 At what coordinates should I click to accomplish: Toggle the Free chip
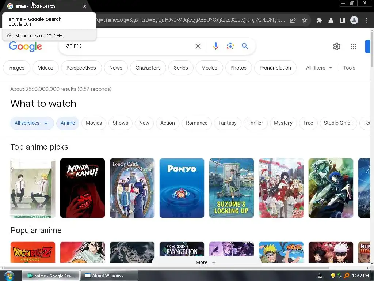[x=308, y=123]
